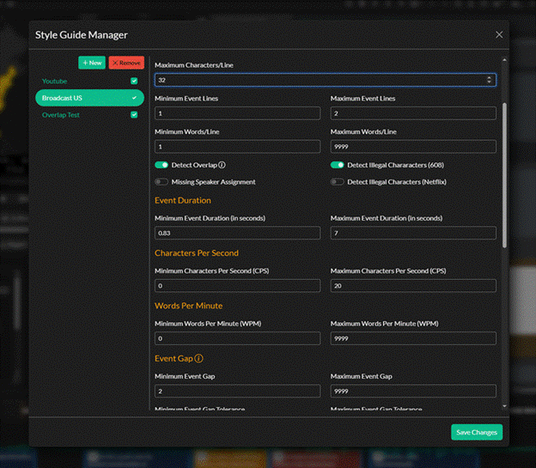536x468 pixels.
Task: Click the Maximum Characters/Line input field
Action: (x=318, y=80)
